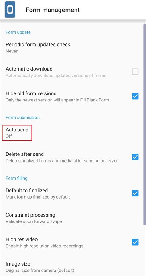
Task: Open Constraint processing options
Action: click(x=73, y=218)
